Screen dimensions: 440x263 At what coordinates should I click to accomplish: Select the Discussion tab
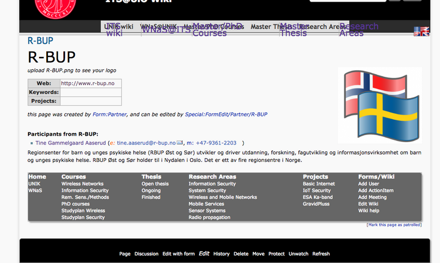pyautogui.click(x=146, y=254)
